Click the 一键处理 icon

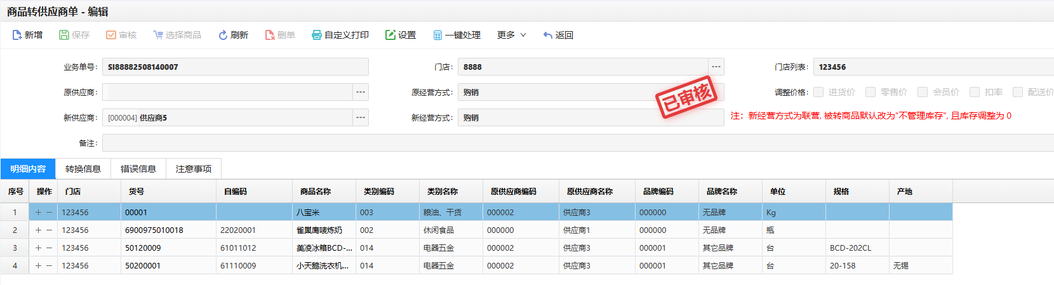click(437, 35)
